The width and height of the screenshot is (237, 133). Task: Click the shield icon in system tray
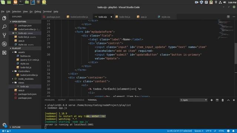(201, 2)
